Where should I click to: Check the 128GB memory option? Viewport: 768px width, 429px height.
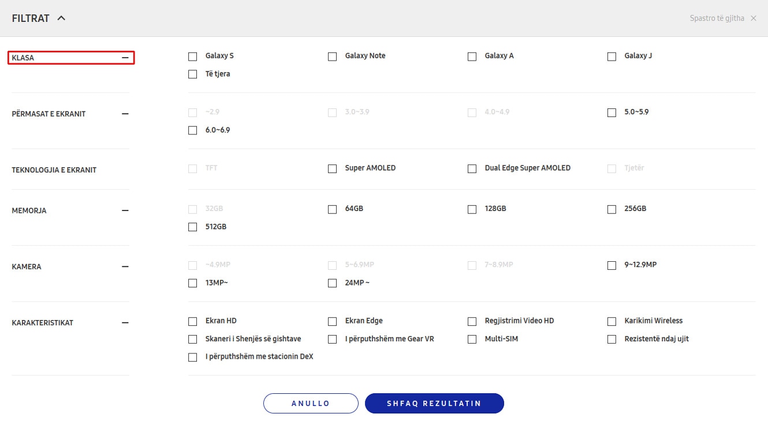pyautogui.click(x=472, y=209)
